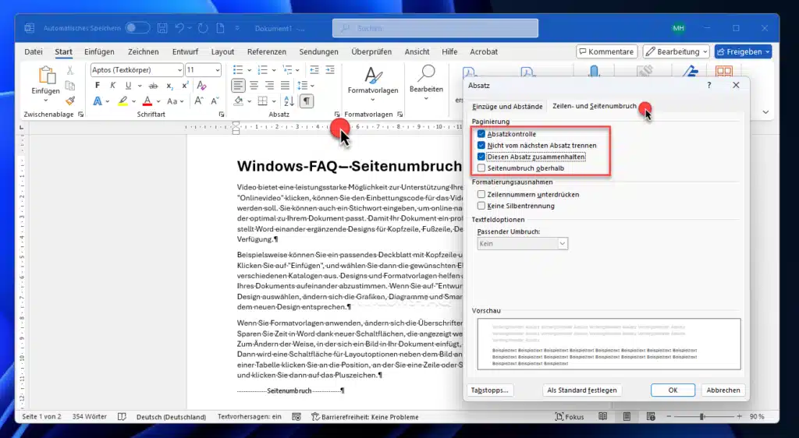This screenshot has width=799, height=438.
Task: Pick yellow text highlight color
Action: [x=123, y=101]
